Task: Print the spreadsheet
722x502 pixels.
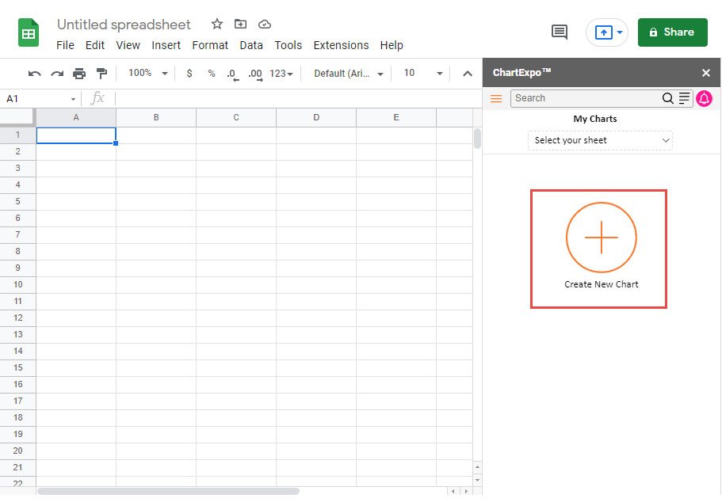Action: (79, 74)
